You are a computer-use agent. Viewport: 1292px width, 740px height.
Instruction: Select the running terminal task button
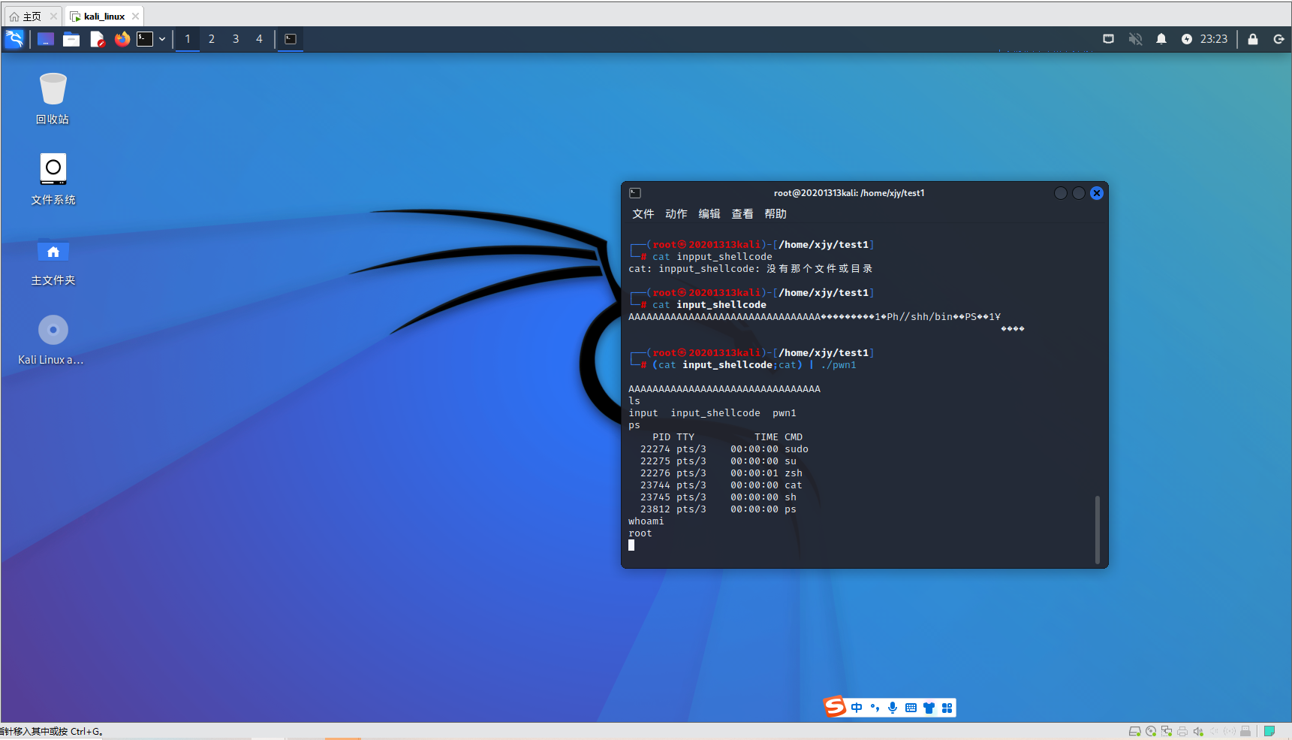(x=291, y=39)
